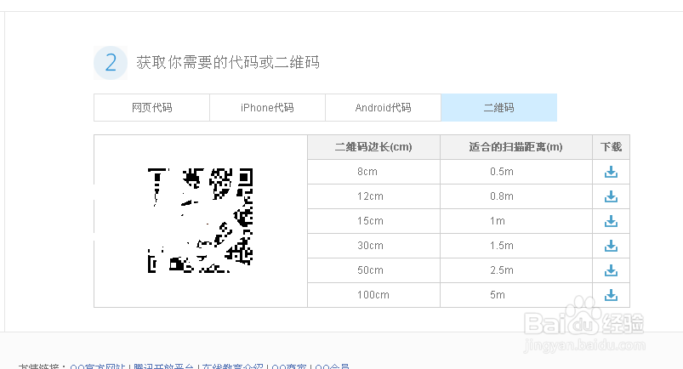683x369 pixels.
Task: Click the 1m distance cell
Action: tap(516, 221)
